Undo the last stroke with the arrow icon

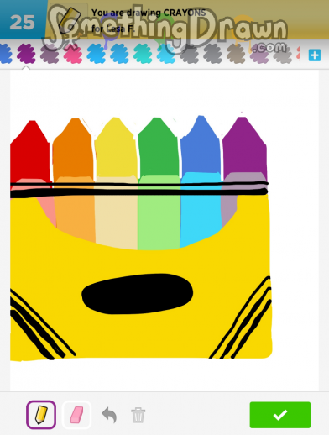tap(109, 415)
